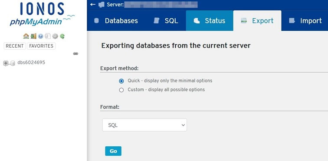Go to the Import tab
Viewport: 328px width, 161px height.
305,21
